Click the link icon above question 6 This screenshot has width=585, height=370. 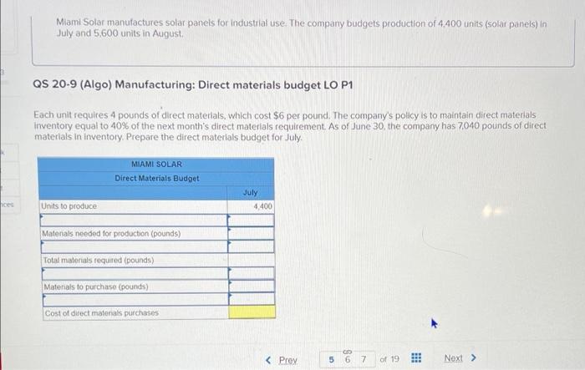pyautogui.click(x=347, y=352)
